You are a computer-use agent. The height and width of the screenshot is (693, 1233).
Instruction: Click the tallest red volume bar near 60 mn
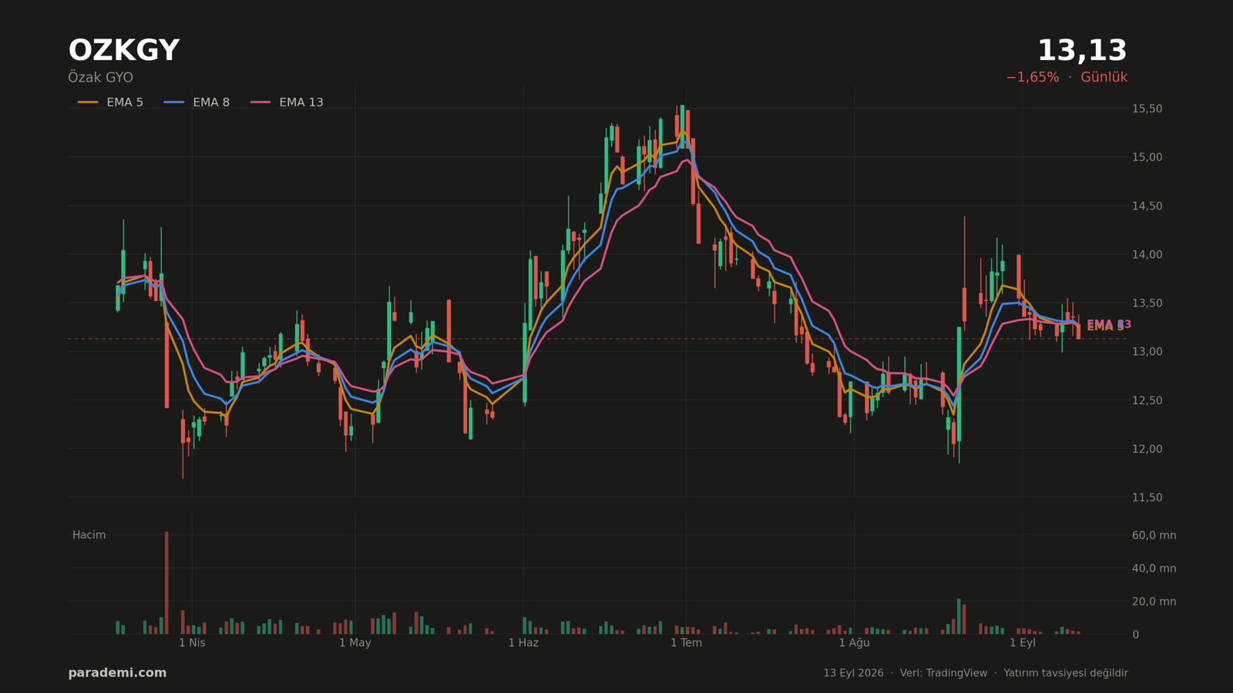(166, 583)
